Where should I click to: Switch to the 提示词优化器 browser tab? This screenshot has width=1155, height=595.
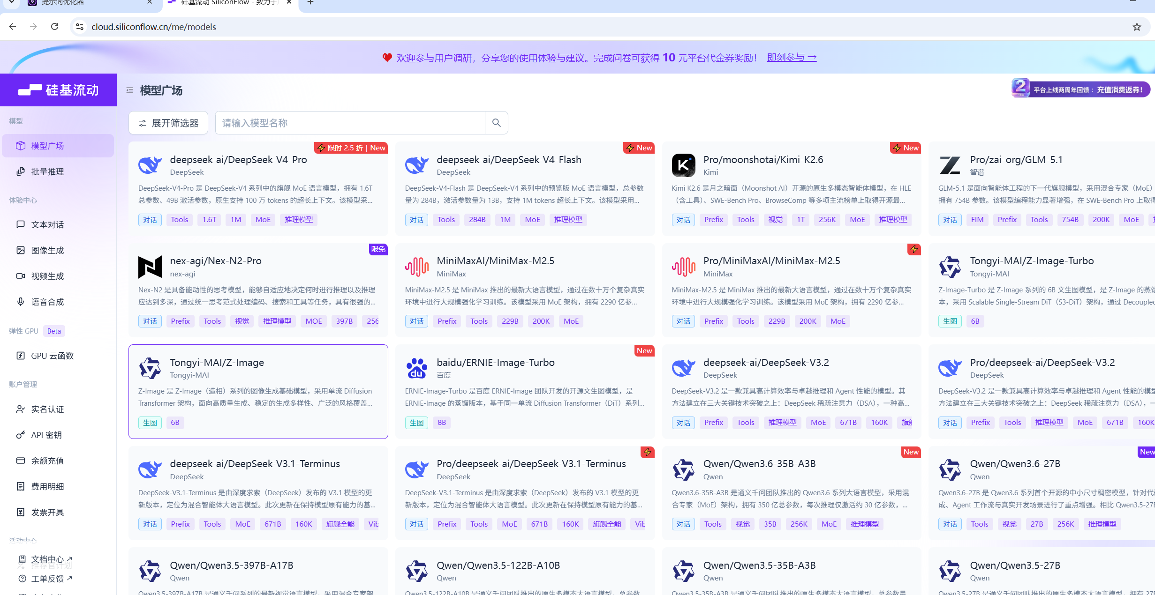tap(89, 3)
